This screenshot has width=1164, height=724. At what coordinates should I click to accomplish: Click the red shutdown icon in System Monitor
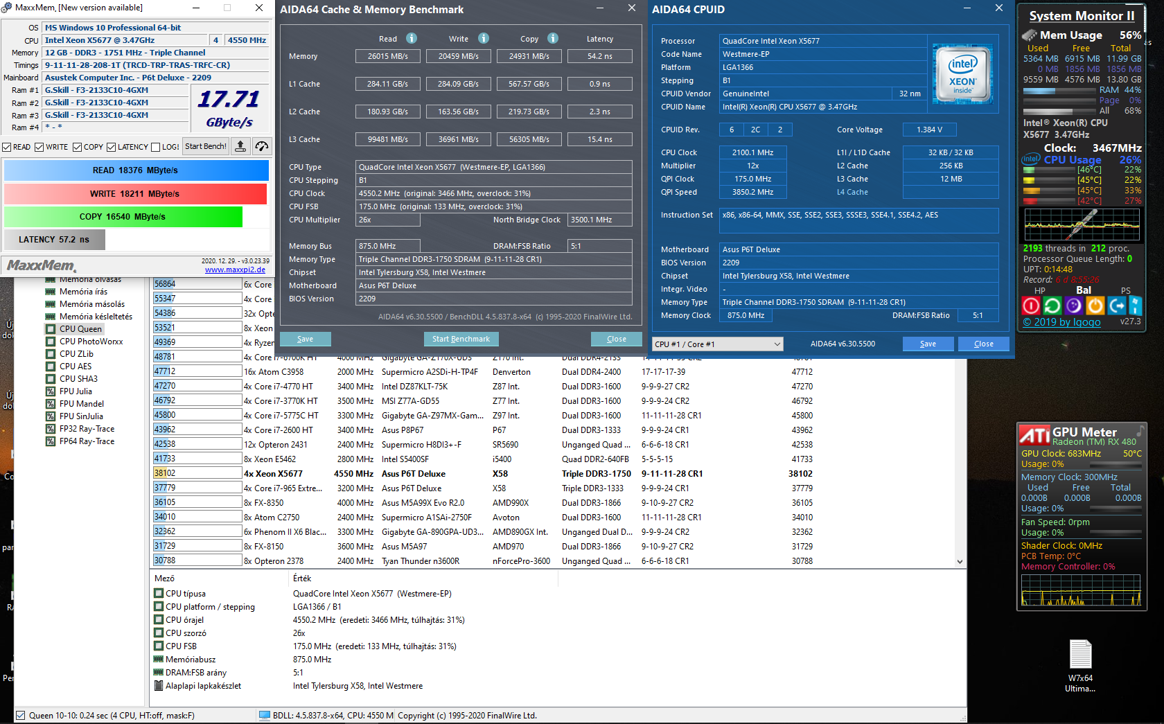point(1031,306)
